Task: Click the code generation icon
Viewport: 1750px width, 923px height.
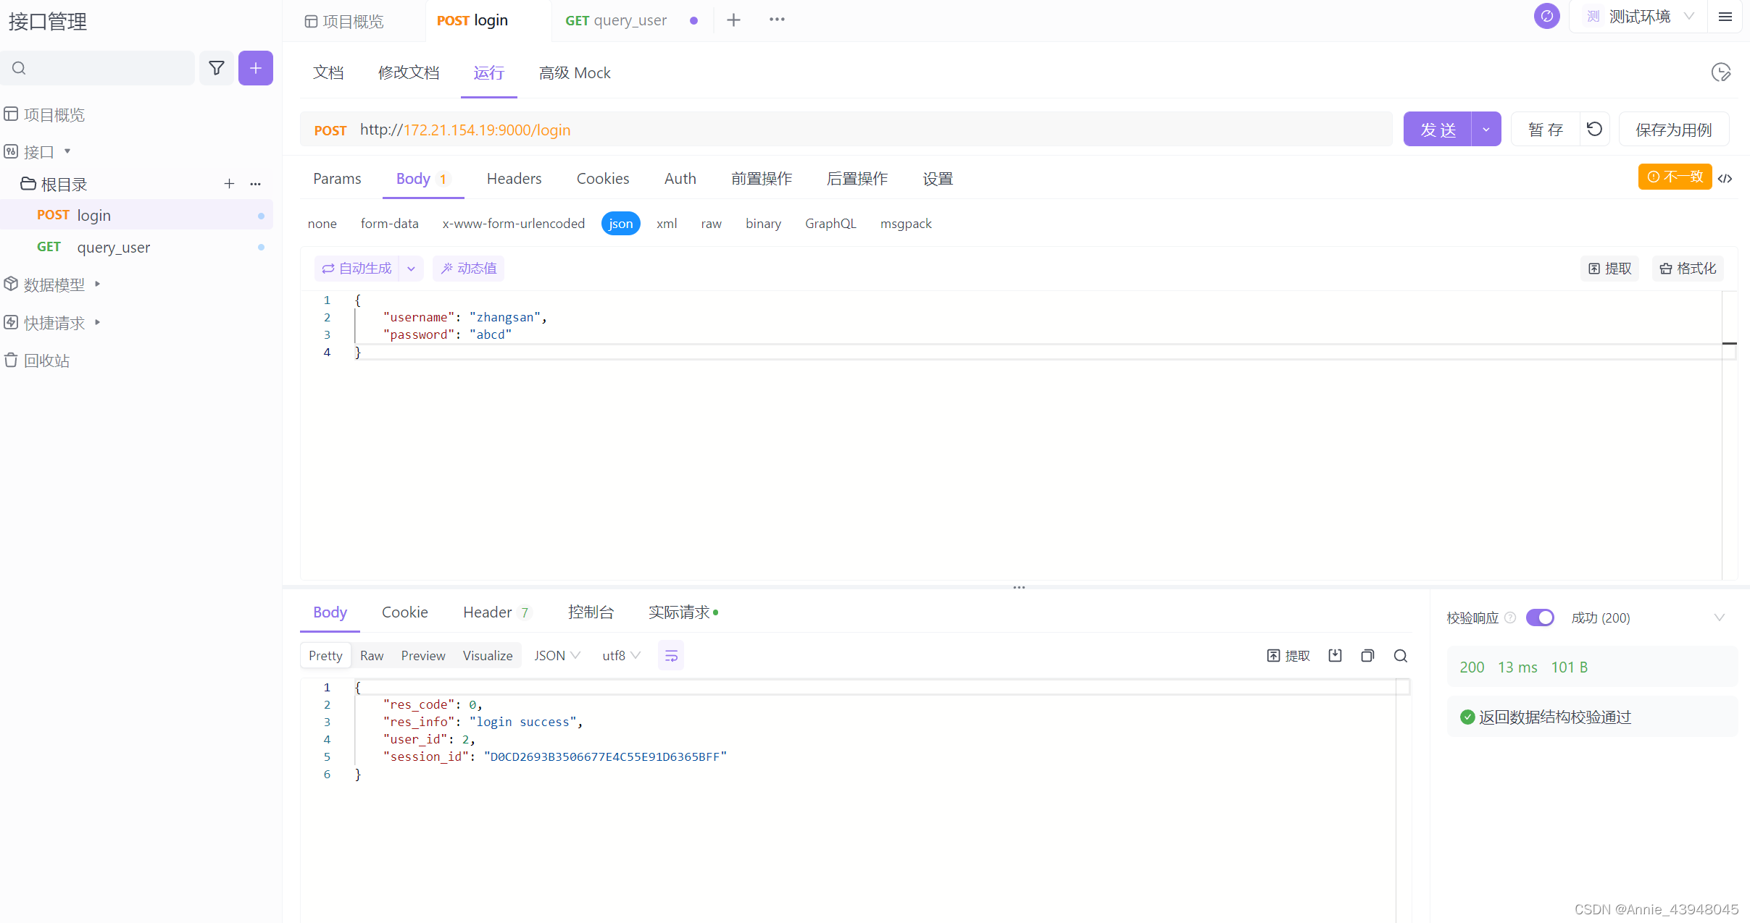Action: 1725,178
